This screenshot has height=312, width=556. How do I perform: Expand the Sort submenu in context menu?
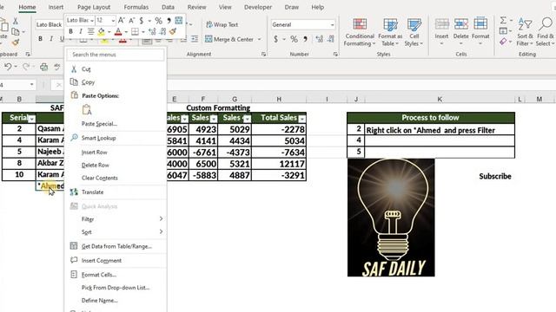pyautogui.click(x=116, y=231)
